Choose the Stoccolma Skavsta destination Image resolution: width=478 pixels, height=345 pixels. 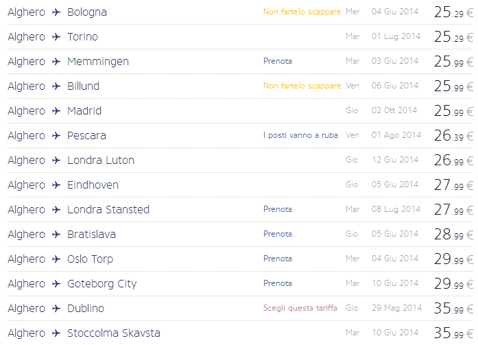coord(113,333)
